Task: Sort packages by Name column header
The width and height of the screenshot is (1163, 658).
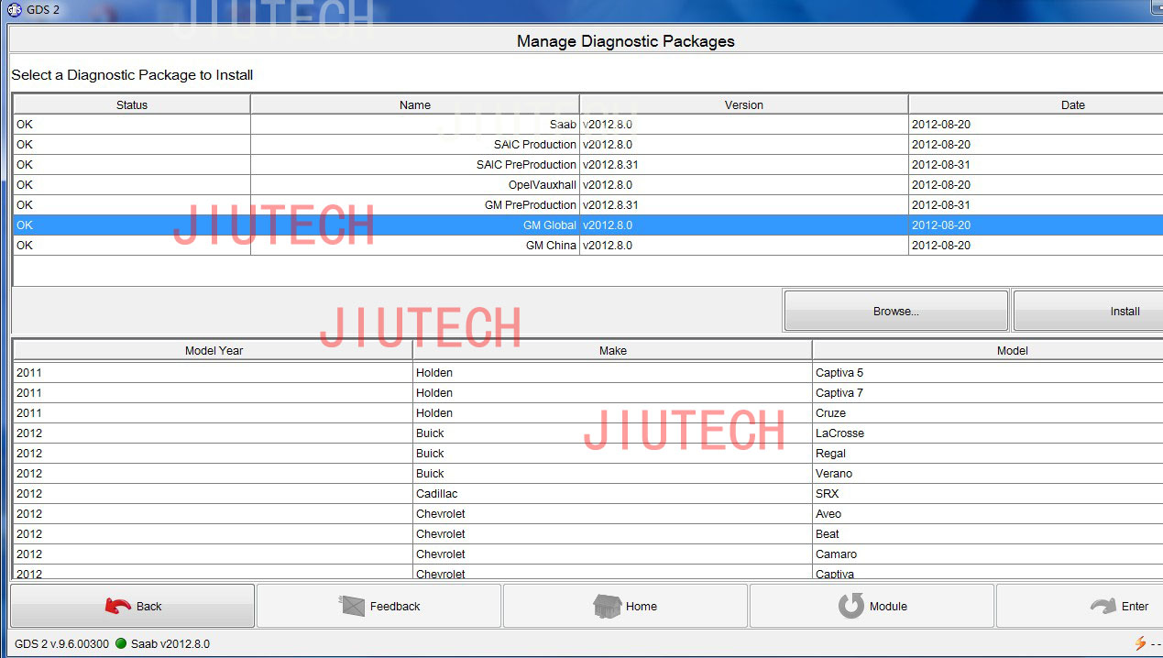Action: 415,104
